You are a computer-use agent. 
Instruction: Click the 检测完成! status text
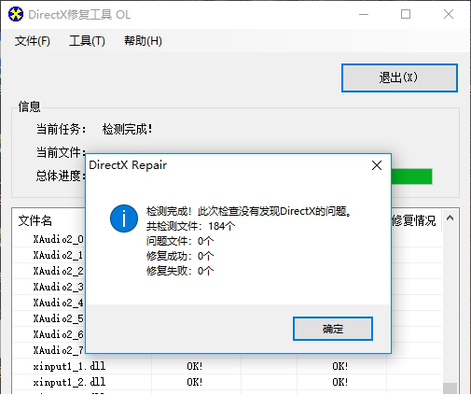[128, 129]
